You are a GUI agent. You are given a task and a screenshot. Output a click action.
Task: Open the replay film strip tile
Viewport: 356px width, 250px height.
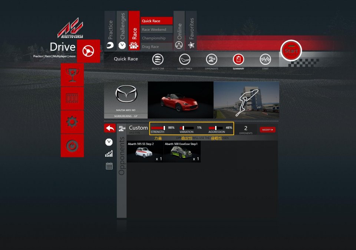(72, 99)
